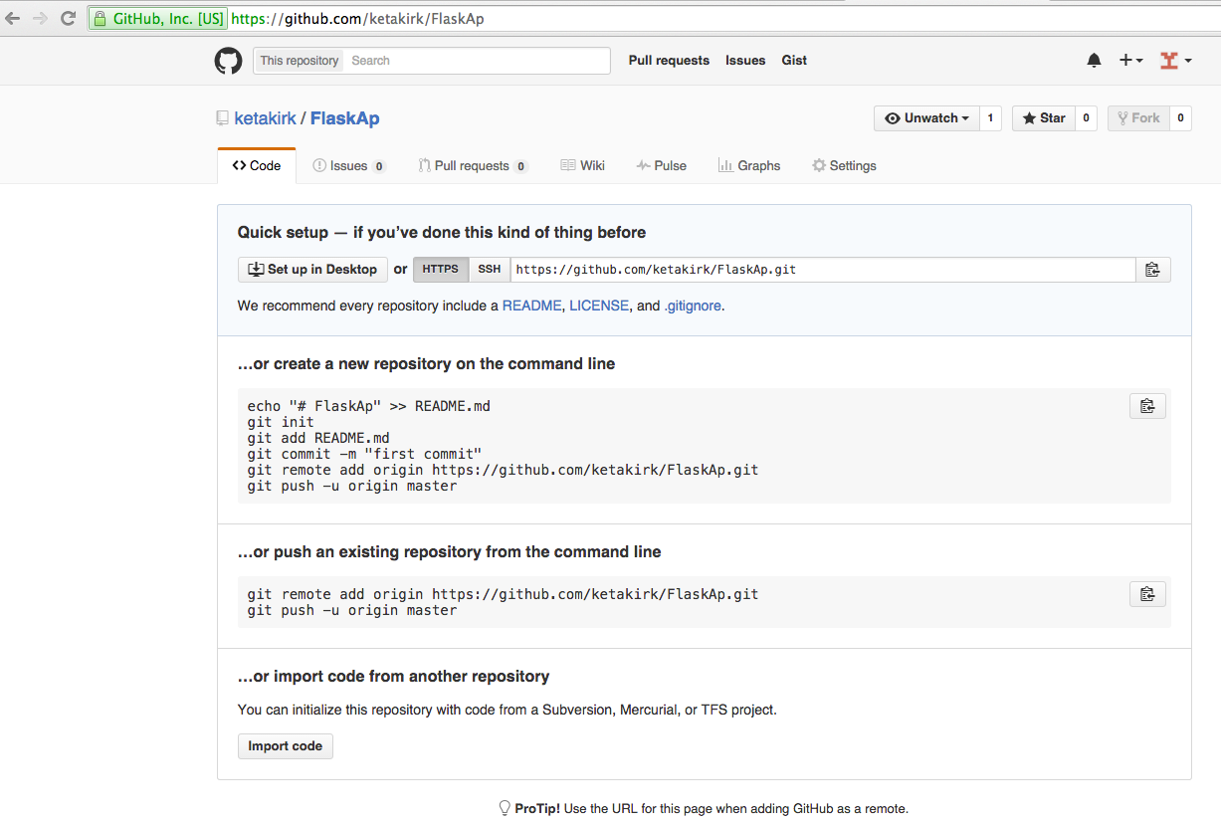Click the watchers count 1
Image resolution: width=1221 pixels, height=823 pixels.
(x=990, y=118)
